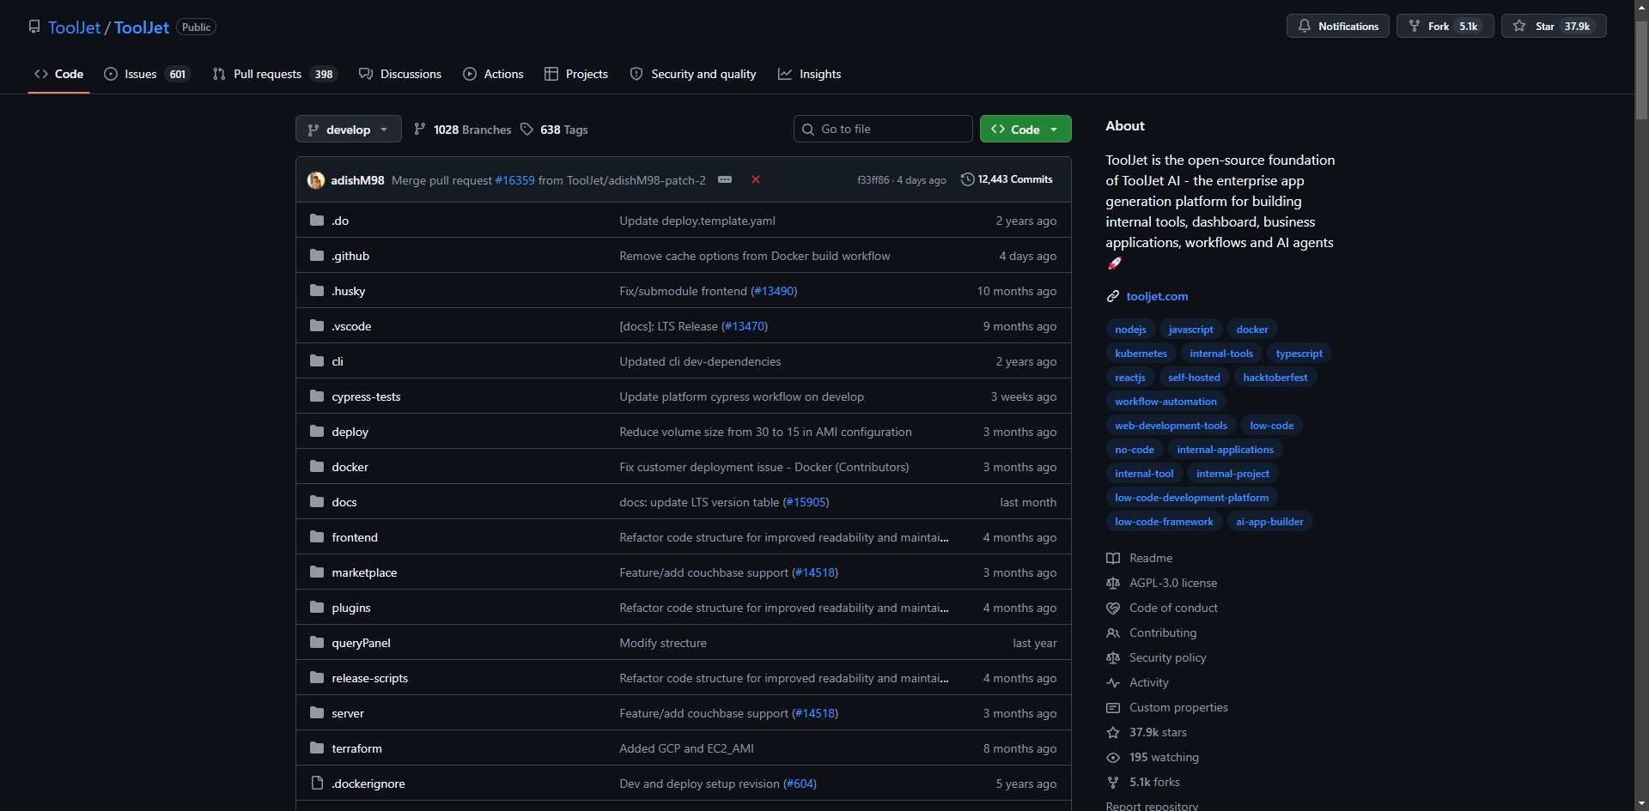Visit tooljet.com website link

click(1157, 296)
